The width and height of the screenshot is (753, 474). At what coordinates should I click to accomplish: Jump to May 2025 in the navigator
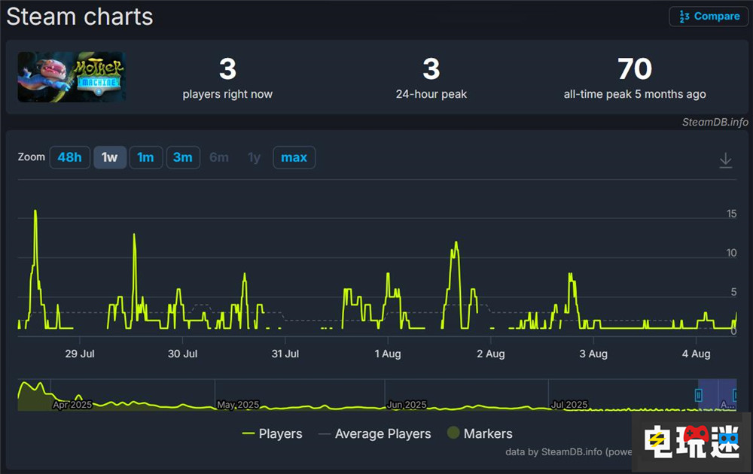(x=238, y=404)
